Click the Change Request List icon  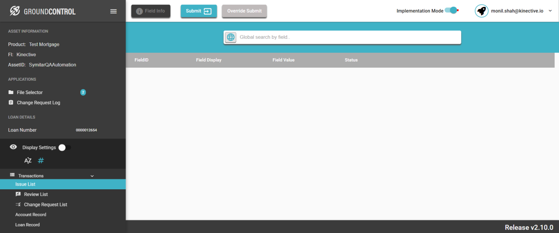(18, 204)
